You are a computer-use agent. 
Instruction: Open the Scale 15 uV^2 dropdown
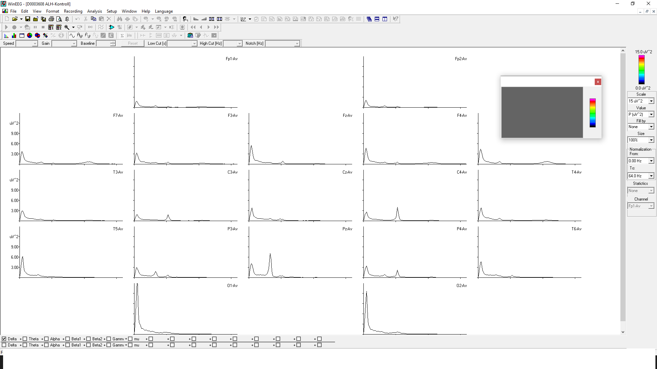click(651, 101)
